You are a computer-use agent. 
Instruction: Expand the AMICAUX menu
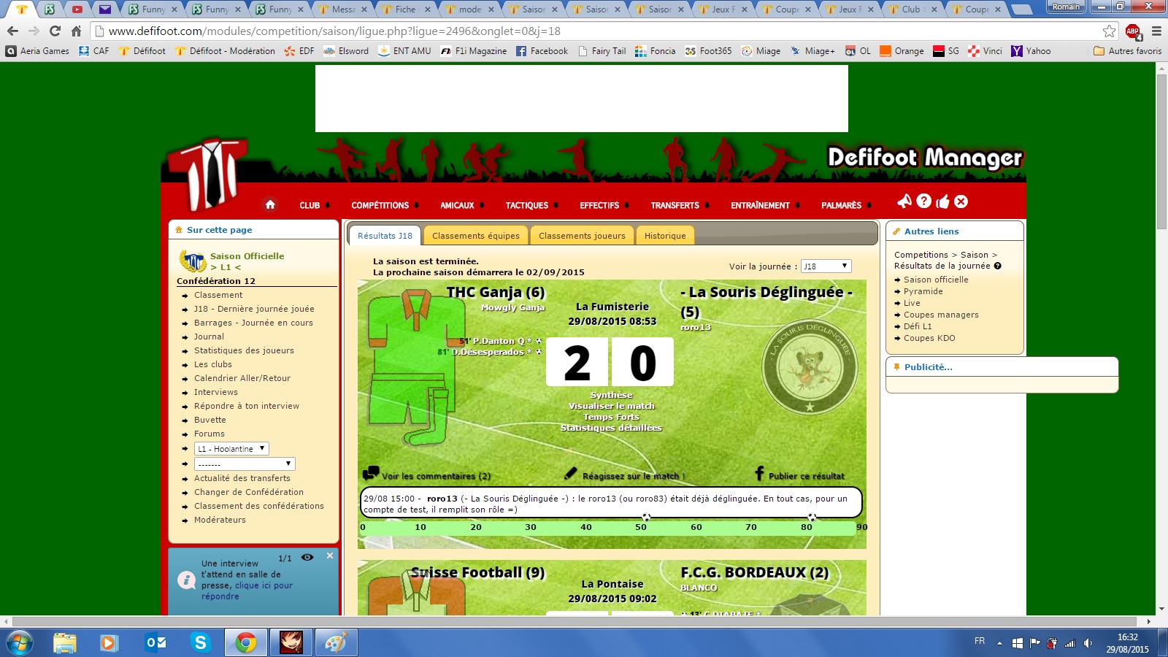pos(462,205)
